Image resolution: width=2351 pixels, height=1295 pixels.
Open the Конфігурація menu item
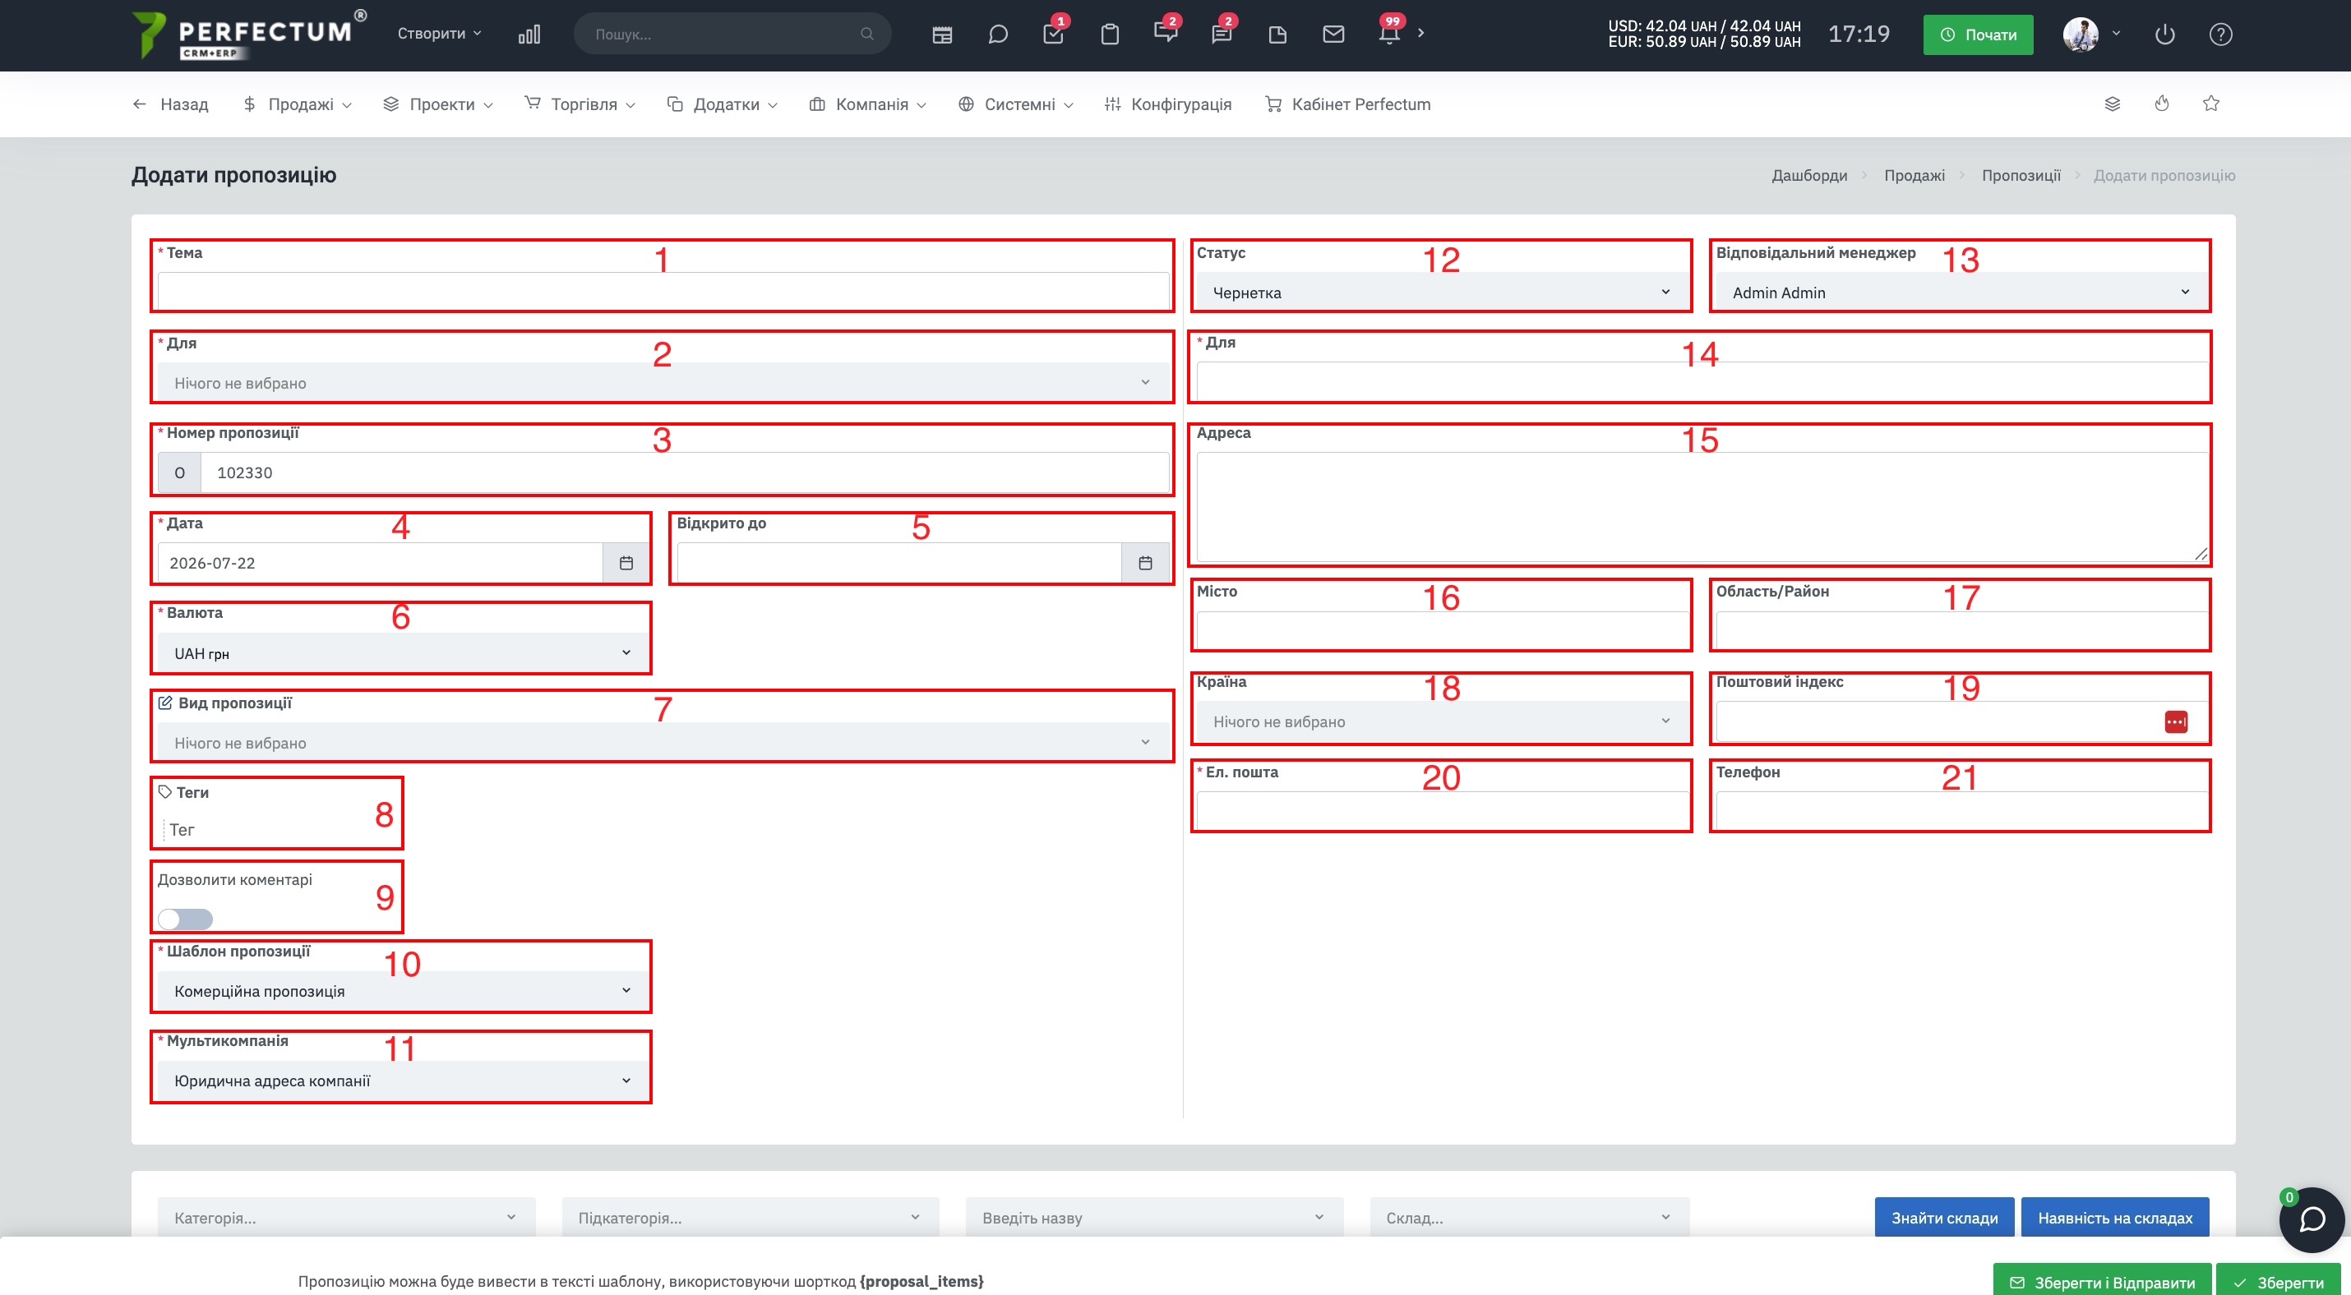click(x=1167, y=104)
